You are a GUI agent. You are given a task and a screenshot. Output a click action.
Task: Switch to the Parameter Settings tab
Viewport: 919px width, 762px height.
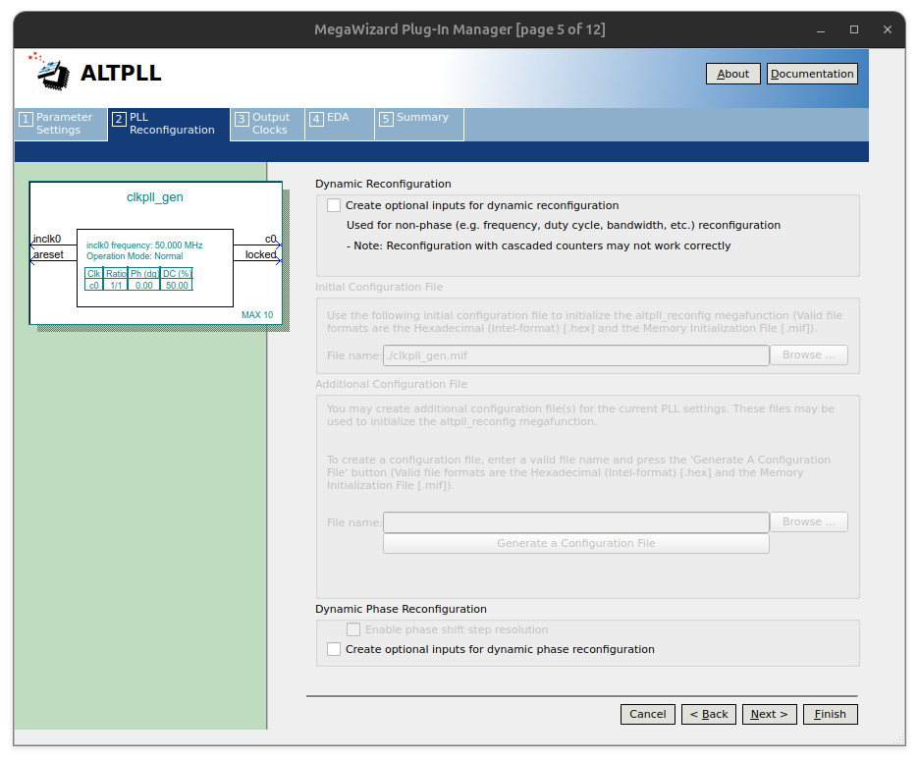point(61,124)
